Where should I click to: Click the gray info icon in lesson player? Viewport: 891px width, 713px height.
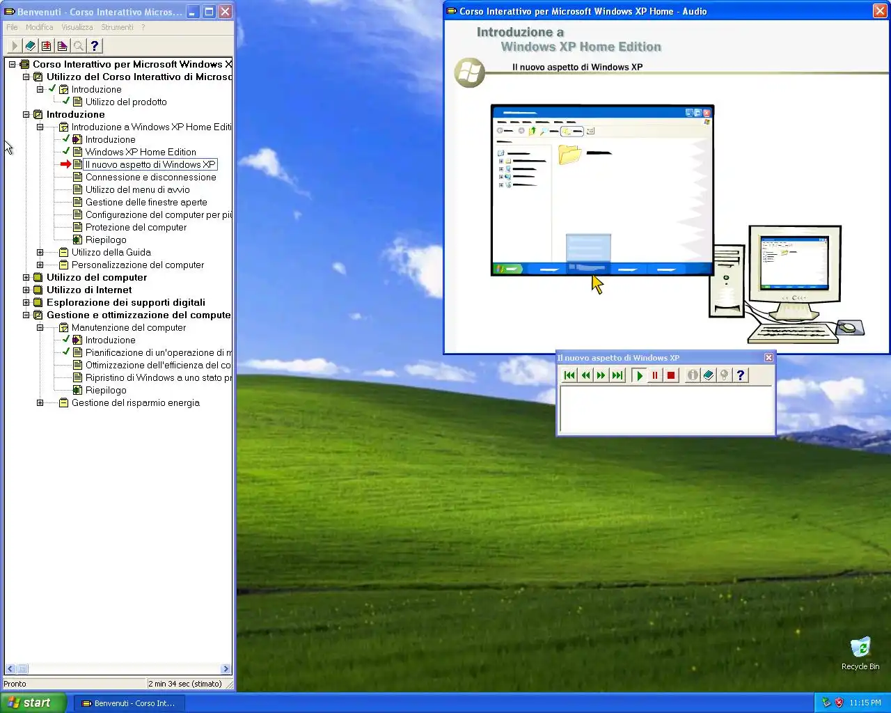tap(693, 375)
